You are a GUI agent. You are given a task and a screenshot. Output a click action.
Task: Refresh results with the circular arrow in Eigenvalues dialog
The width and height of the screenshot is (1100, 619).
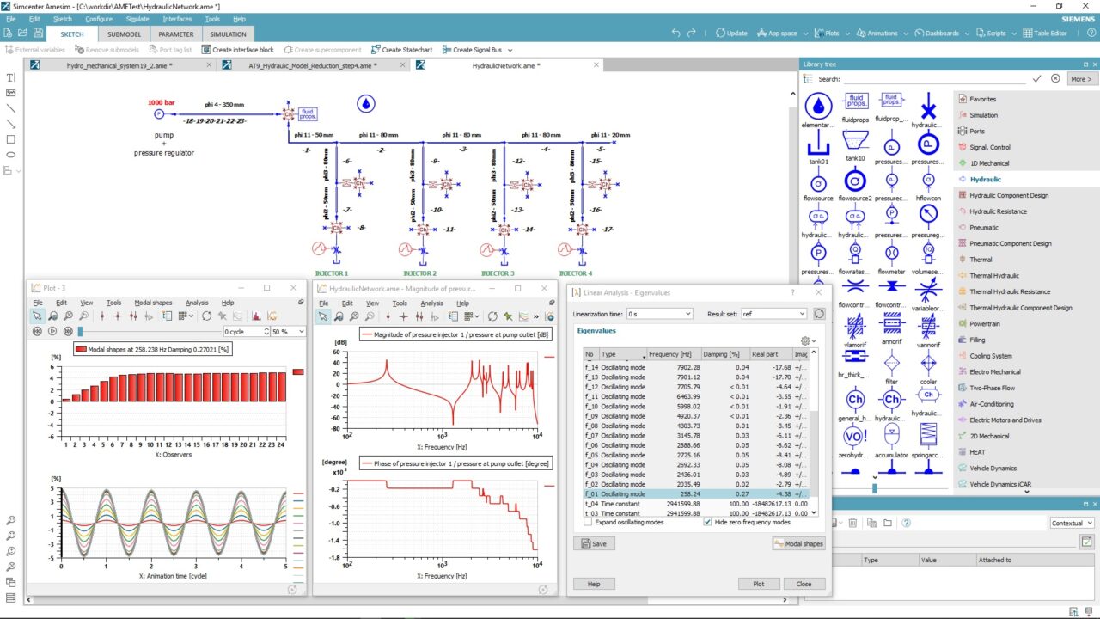[x=819, y=313]
